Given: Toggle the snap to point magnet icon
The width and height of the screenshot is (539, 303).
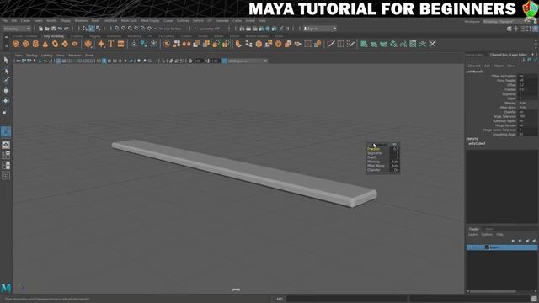Looking at the screenshot, I should [131, 29].
